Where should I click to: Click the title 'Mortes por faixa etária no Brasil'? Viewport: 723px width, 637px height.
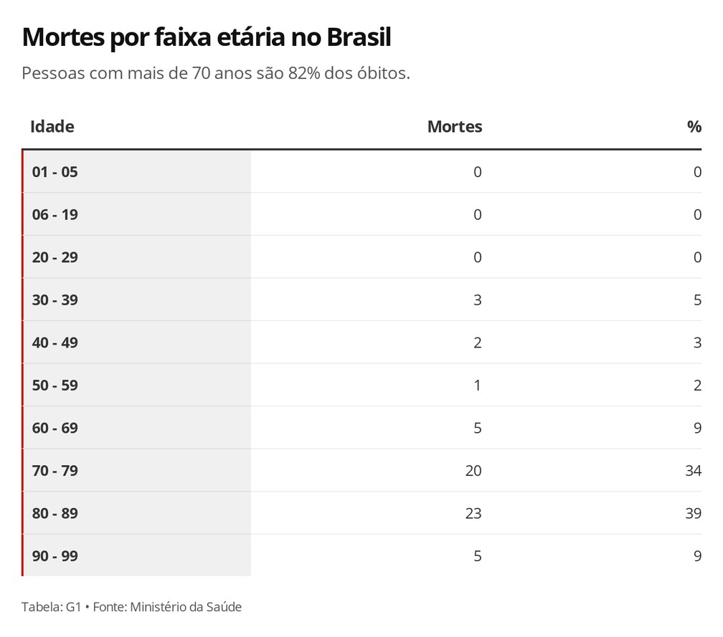[207, 37]
